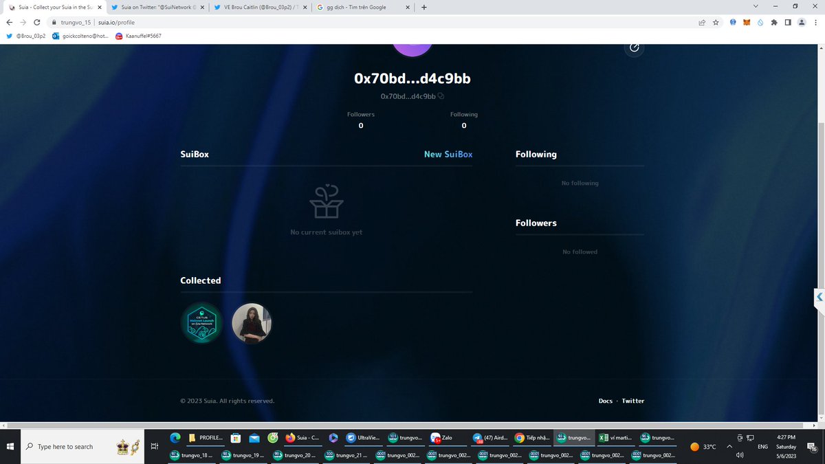Open the @Brou_03p2 bookmark
Image resolution: width=825 pixels, height=464 pixels.
(x=25, y=36)
